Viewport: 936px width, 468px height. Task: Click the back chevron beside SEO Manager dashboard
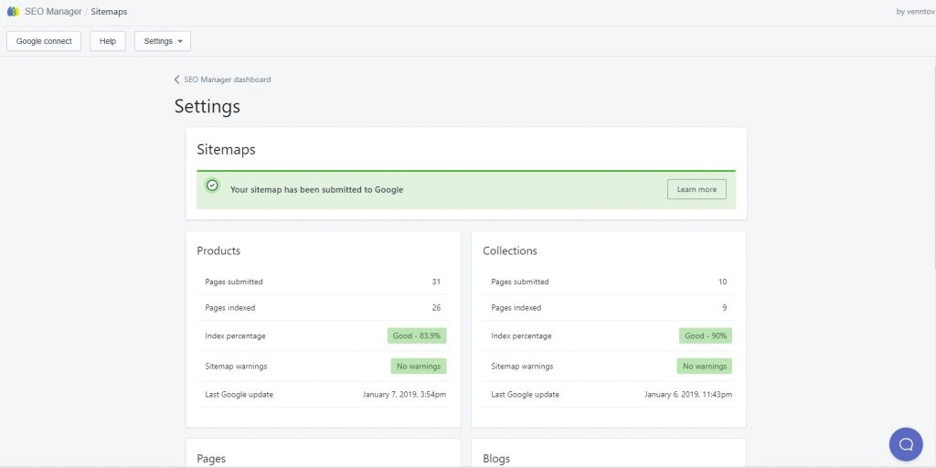177,80
